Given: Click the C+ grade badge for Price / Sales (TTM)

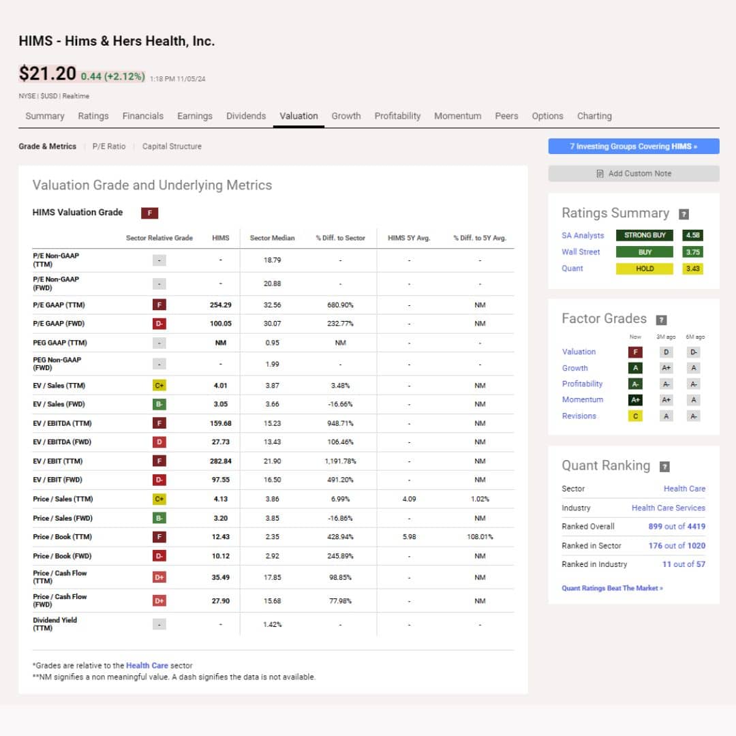Looking at the screenshot, I should click(x=159, y=499).
